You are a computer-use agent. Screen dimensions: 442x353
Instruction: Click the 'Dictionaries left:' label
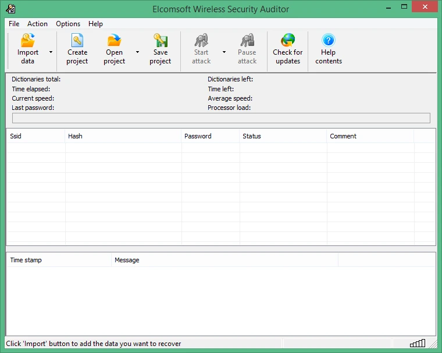(x=230, y=79)
